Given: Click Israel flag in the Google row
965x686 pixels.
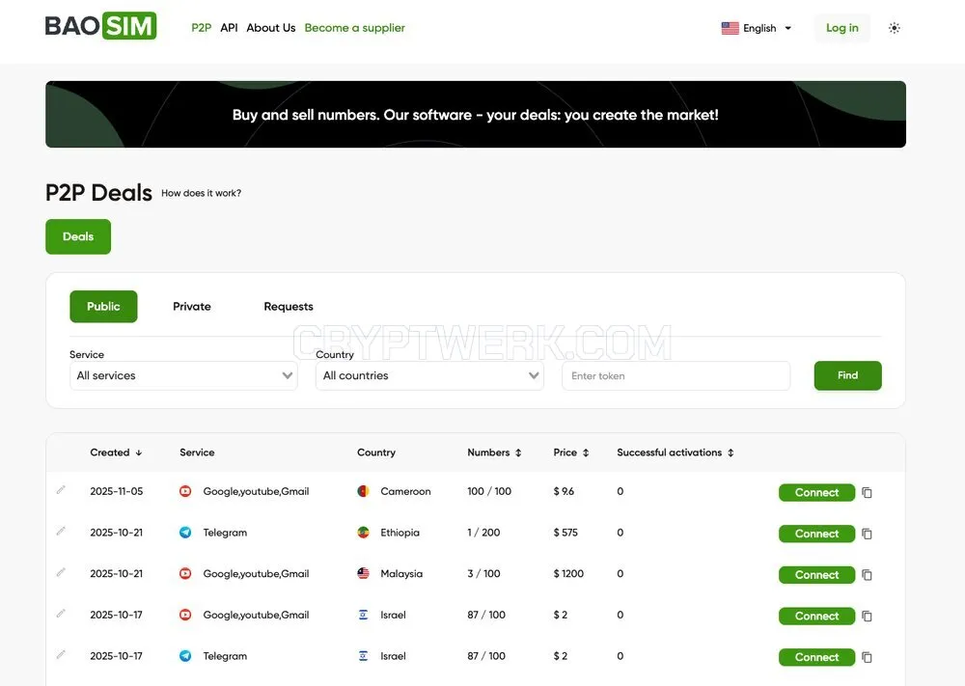Looking at the screenshot, I should (363, 616).
